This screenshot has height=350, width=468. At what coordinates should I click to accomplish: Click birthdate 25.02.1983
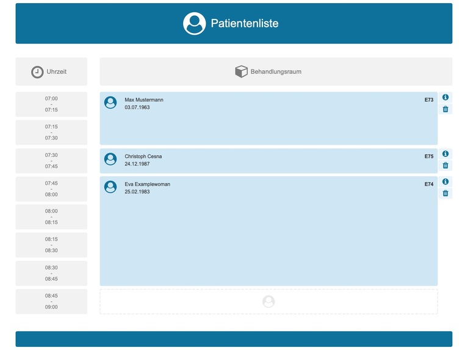click(137, 192)
